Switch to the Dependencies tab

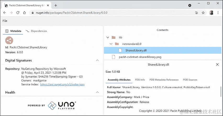tap(36, 31)
